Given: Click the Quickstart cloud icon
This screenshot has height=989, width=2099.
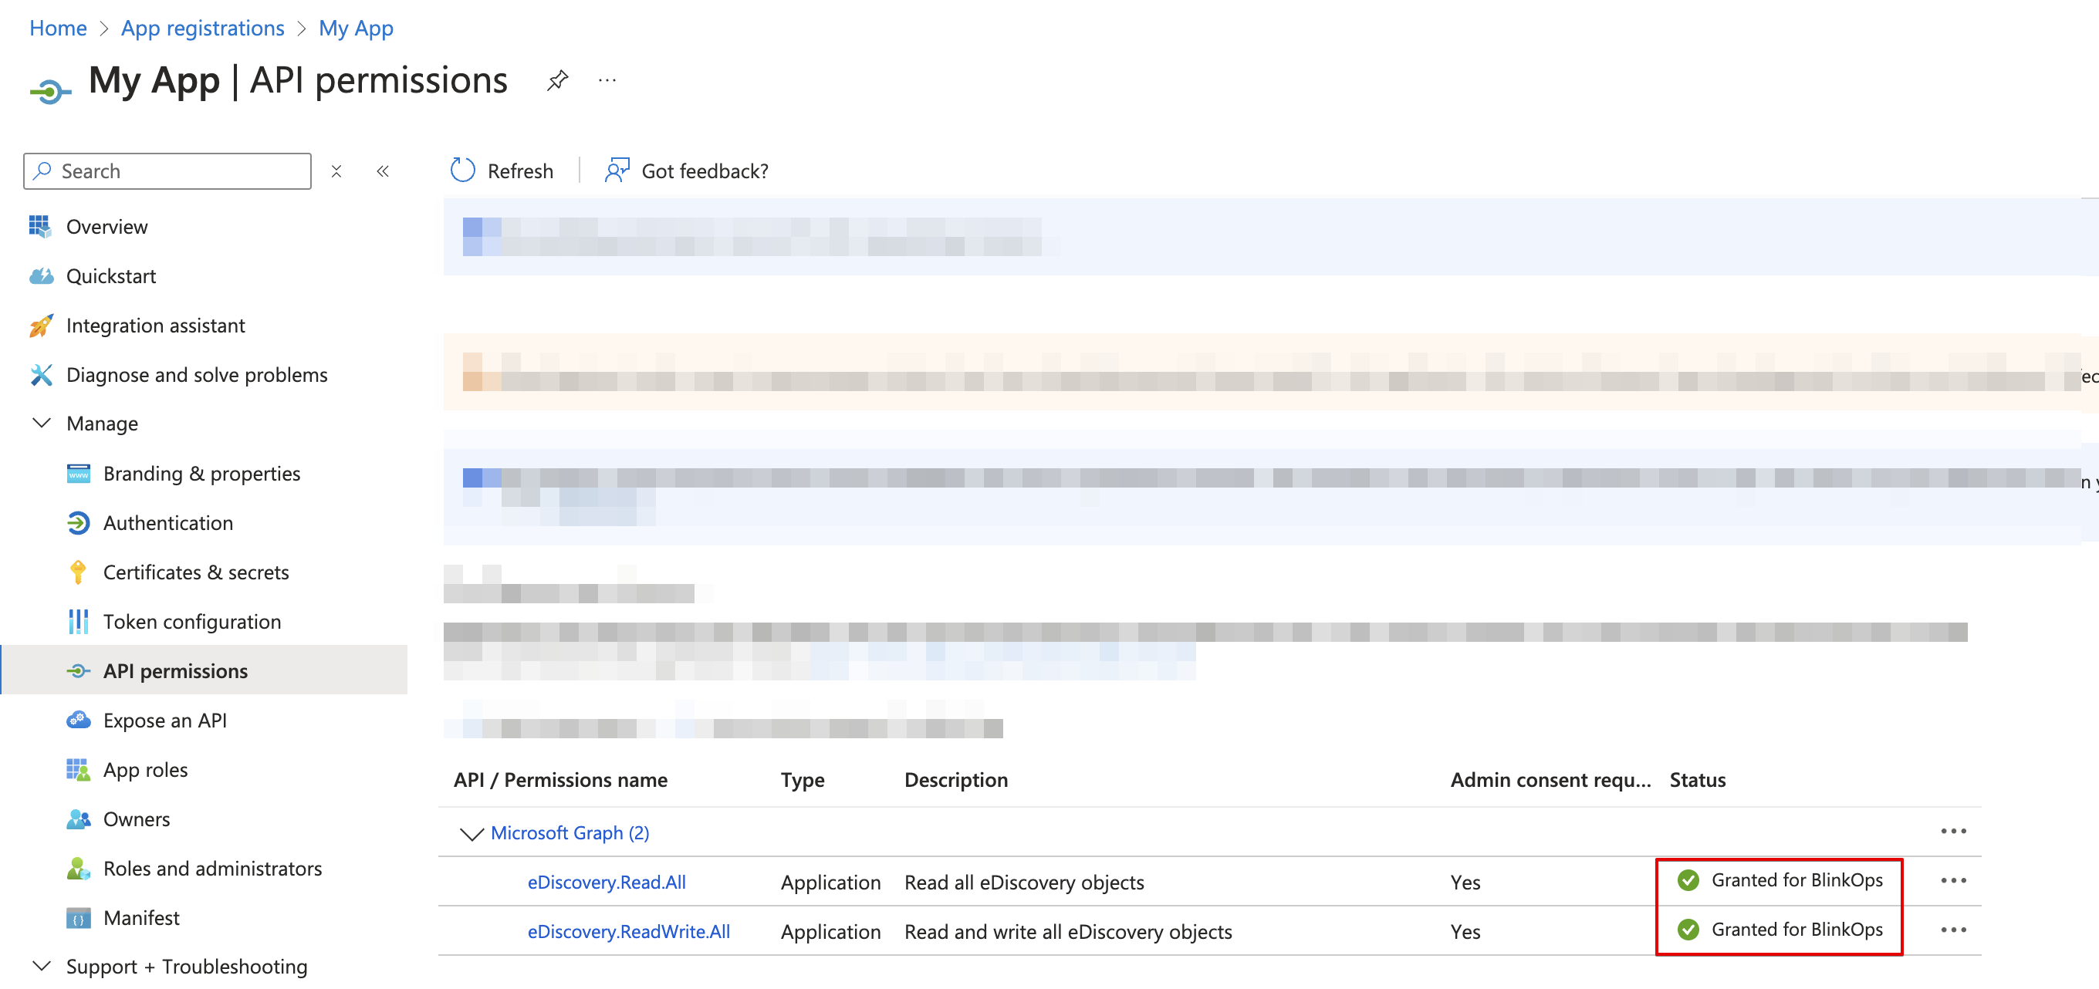Looking at the screenshot, I should pos(41,275).
